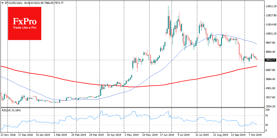Image resolution: width=277 pixels, height=138 pixels.
Task: Select the 23 Nov 2018 date label
Action: 8,135
